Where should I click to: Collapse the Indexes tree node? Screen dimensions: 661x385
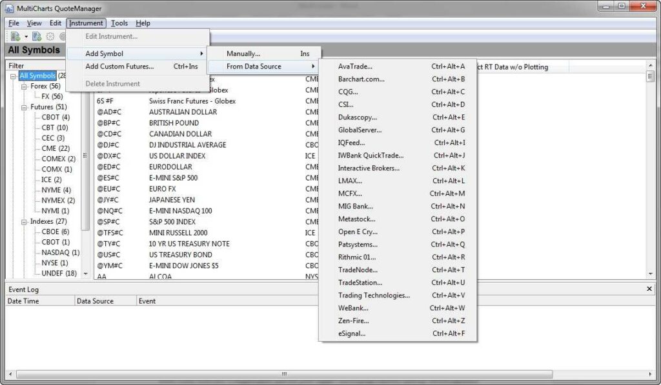pyautogui.click(x=25, y=221)
